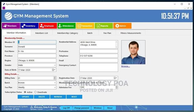Screen dimensions: 194x112
Task: Click the empty Province field
Action: (x=37, y=56)
